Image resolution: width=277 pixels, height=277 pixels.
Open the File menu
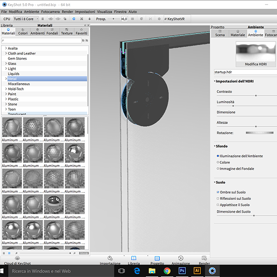pyautogui.click(x=4, y=12)
